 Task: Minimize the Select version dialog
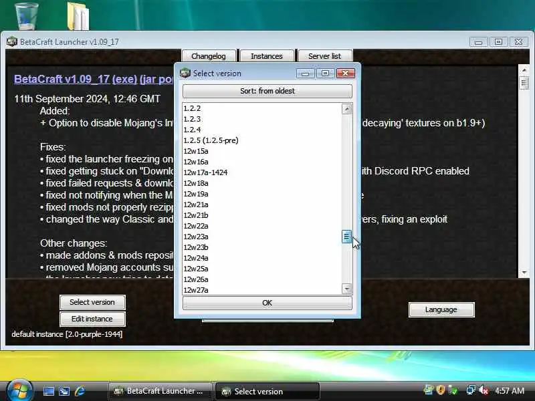click(306, 74)
